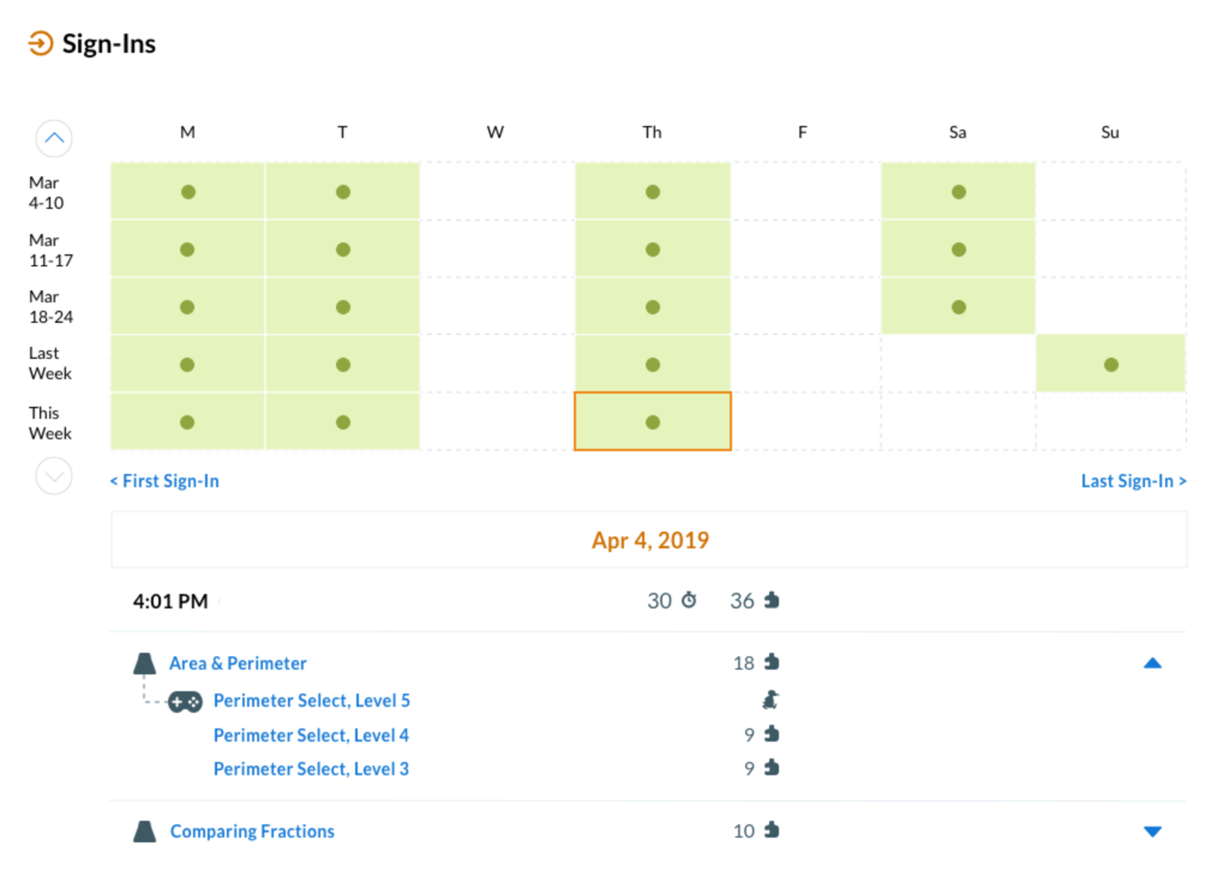Click the Sign-Ins arrow icon in header
Screen dimensions: 1214x879
coord(40,44)
